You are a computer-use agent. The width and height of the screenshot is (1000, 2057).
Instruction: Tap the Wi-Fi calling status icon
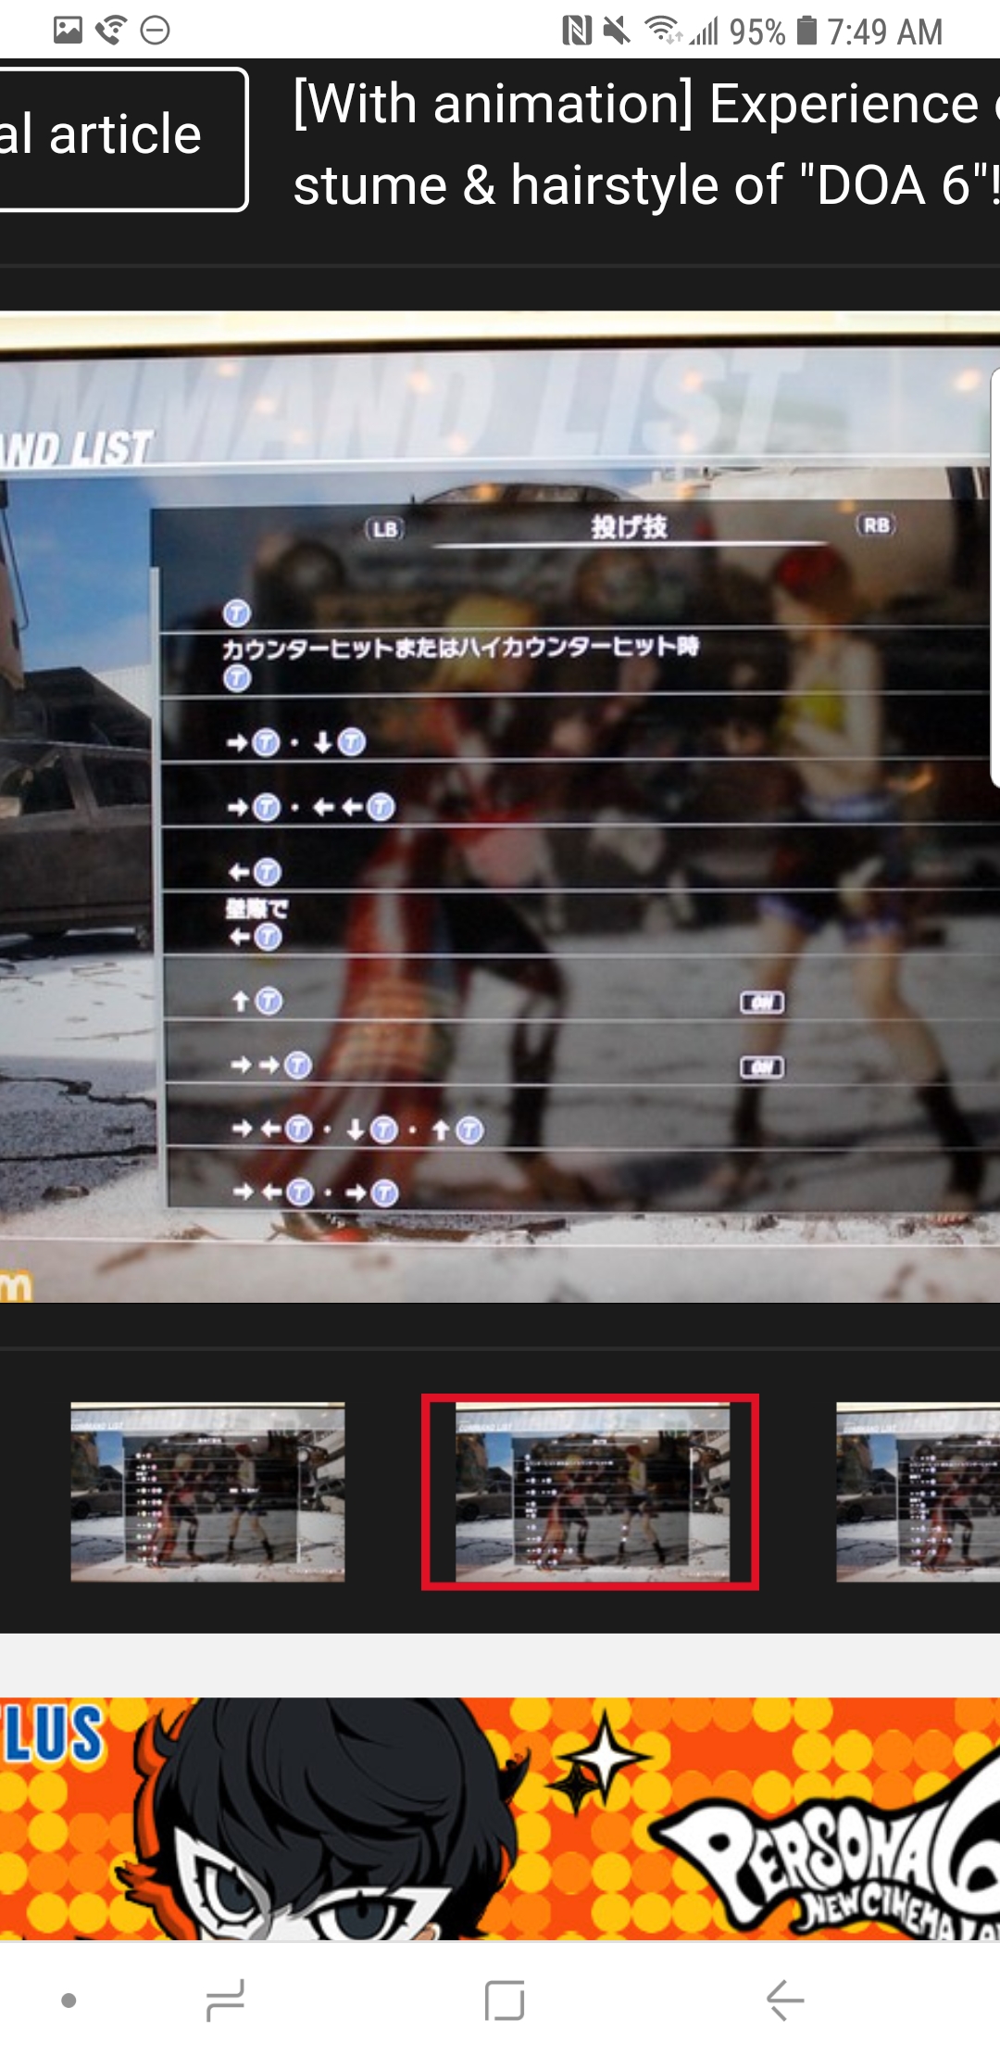(111, 31)
